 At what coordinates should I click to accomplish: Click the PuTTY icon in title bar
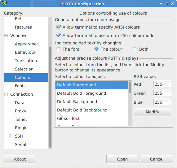tap(4, 3)
